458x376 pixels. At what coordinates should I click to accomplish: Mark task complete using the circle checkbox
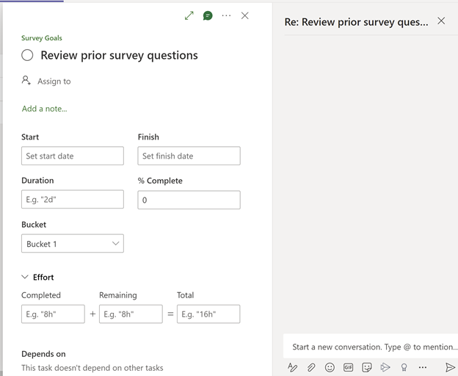click(x=28, y=55)
